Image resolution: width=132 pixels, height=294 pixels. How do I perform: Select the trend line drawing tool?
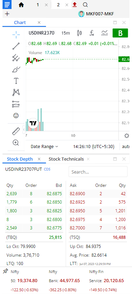pyautogui.click(x=16, y=46)
